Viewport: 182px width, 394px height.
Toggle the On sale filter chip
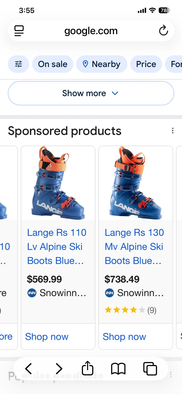53,64
